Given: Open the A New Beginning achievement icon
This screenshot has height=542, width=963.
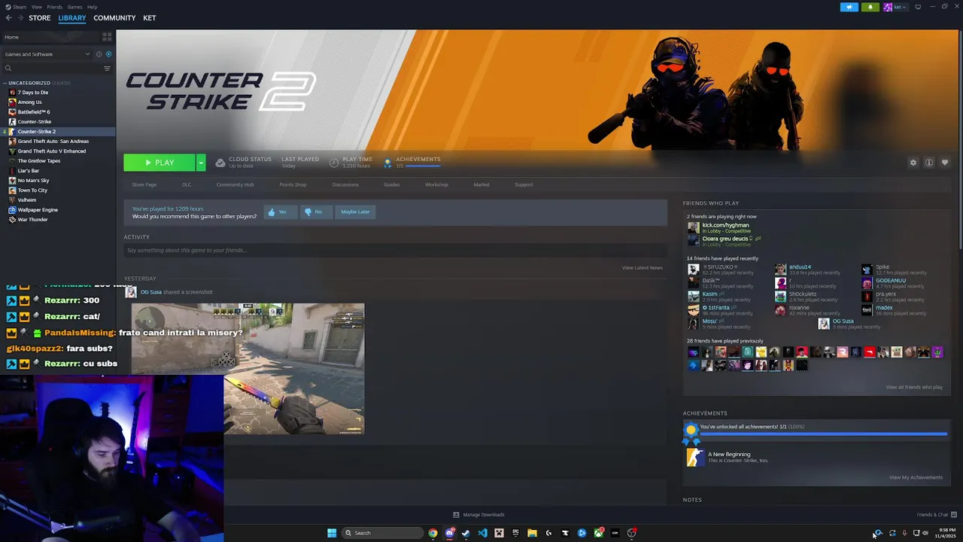Looking at the screenshot, I should [694, 457].
